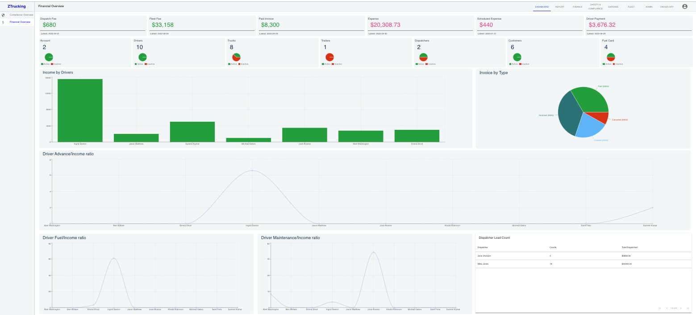Go to previous page of Dispatcher table
Viewport: 696px width, 315px height.
pos(667,308)
